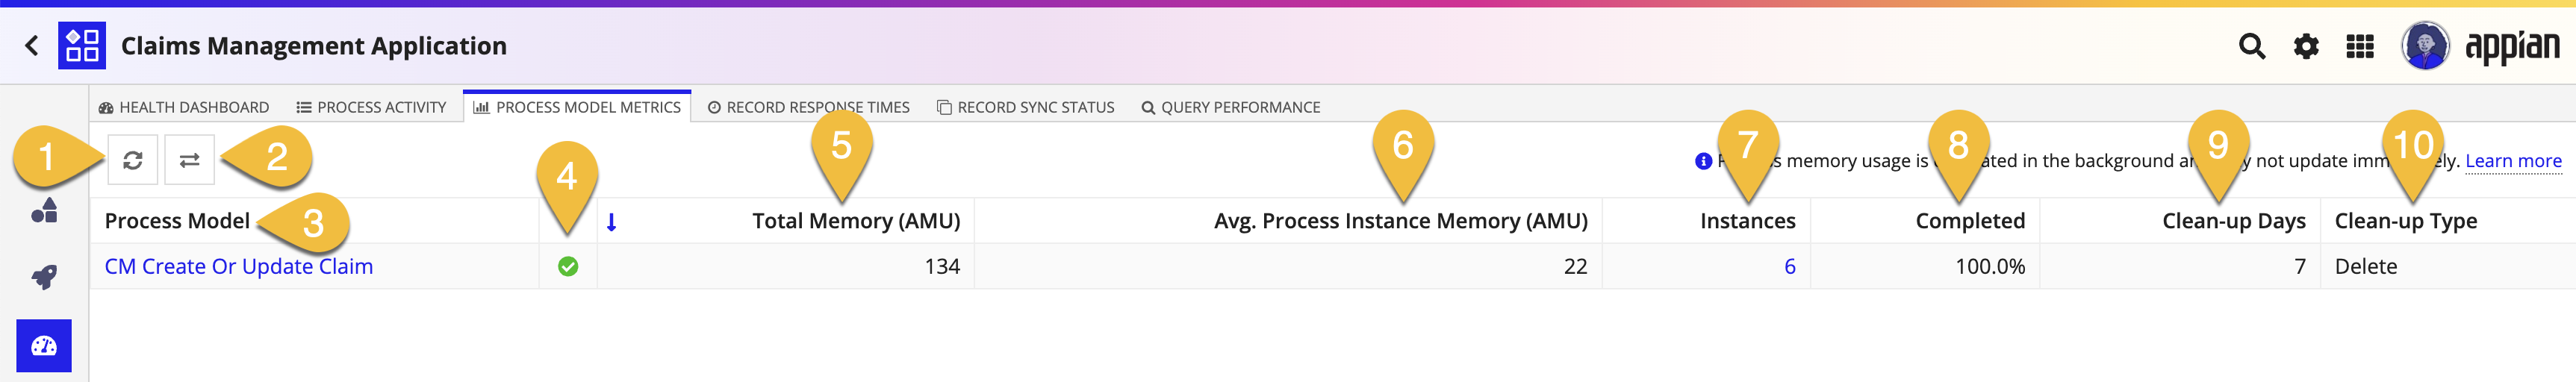Screen dimensions: 2576x382
Task: Select the 100.0% completed value
Action: click(x=1990, y=267)
